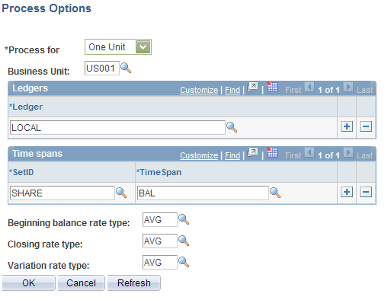The width and height of the screenshot is (388, 300).
Task: Open the Ledger field lookup magnifier
Action: 232,127
